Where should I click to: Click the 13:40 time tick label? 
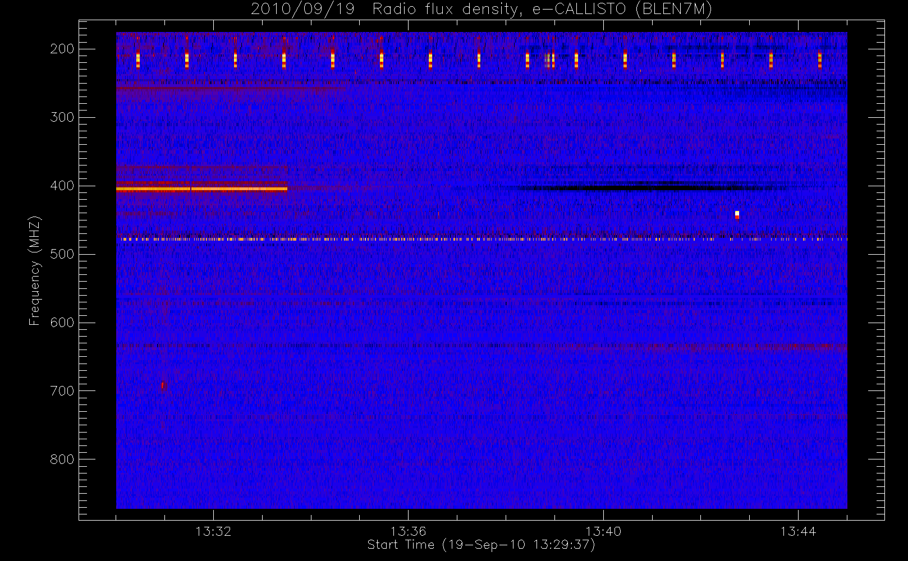[603, 531]
